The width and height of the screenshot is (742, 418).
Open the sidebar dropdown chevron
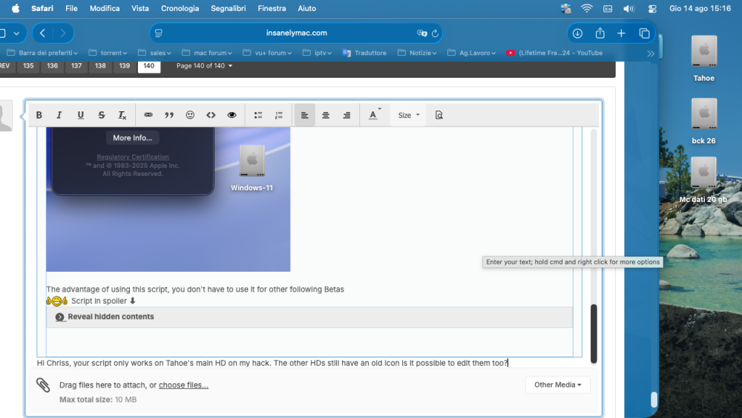(16, 33)
